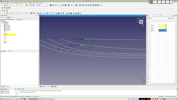Click the blue sphere icon in Curves toolbar
The width and height of the screenshot is (178, 100).
[x=67, y=13]
